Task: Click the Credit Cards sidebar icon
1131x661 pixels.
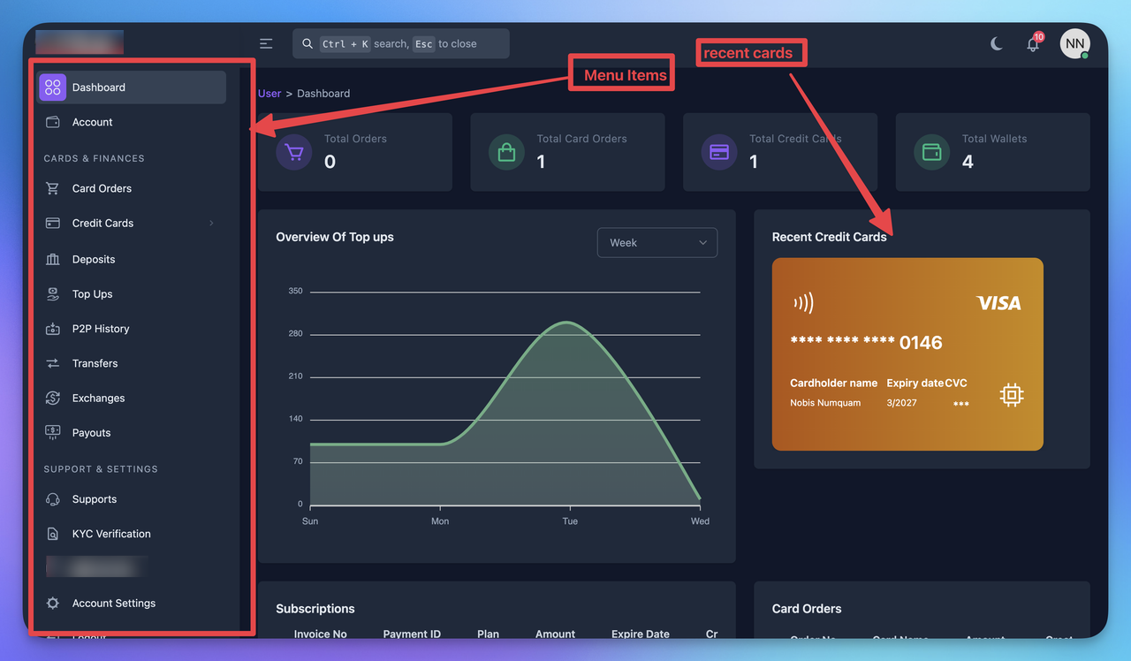Action: (x=53, y=223)
